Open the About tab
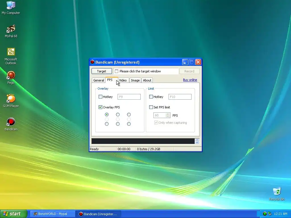This screenshot has width=291, height=218. coord(147,80)
